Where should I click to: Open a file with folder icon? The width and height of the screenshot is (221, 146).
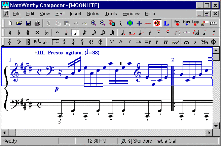19,23
